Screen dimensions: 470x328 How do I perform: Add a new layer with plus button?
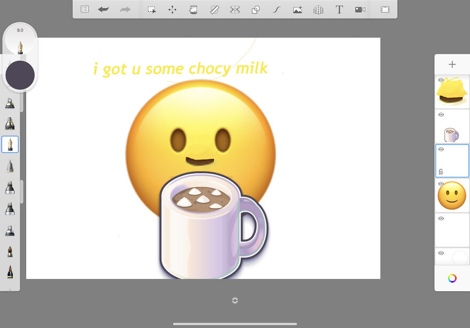(x=452, y=65)
